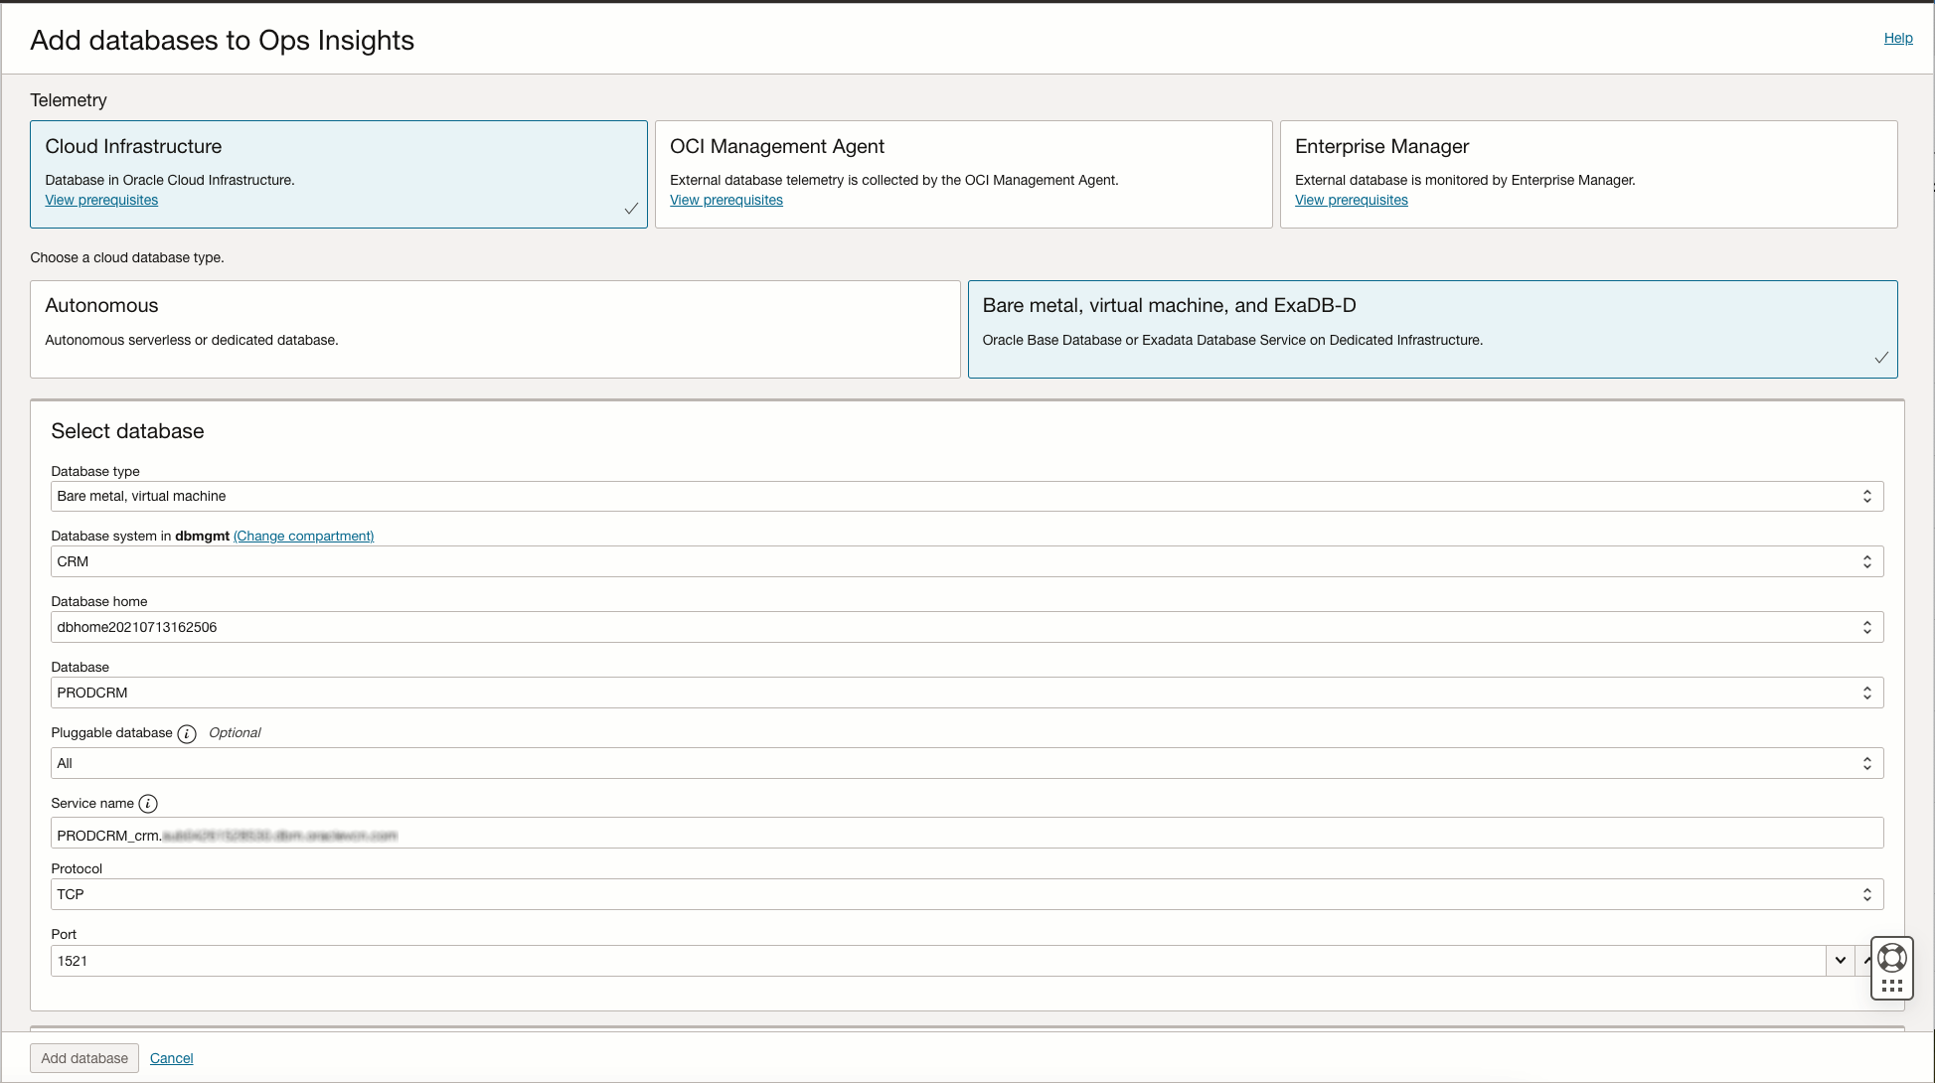Select Protocol dropdown value TCP
The image size is (1935, 1083).
coord(966,893)
